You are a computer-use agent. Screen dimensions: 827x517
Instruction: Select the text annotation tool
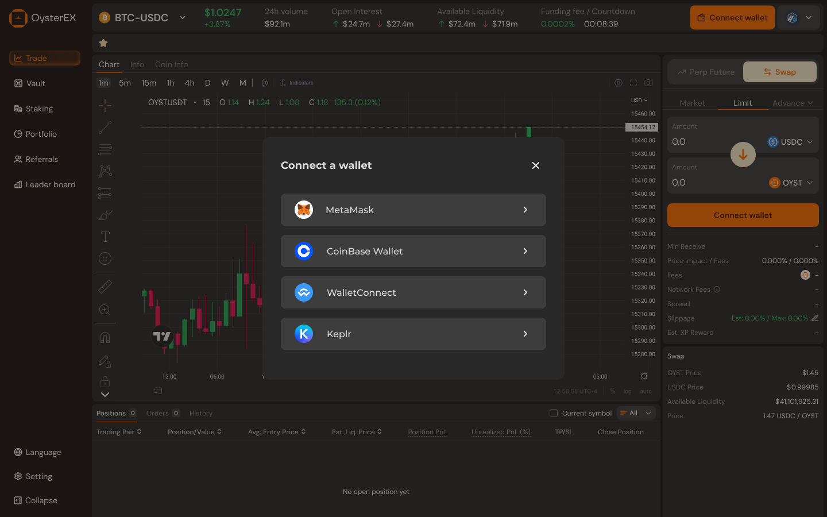tap(105, 237)
